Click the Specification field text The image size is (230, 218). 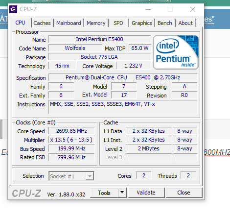click(x=123, y=77)
